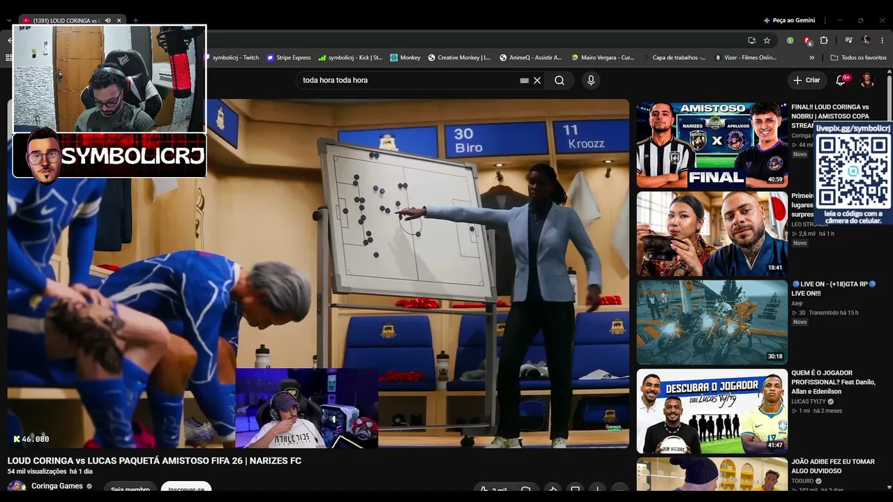Open the Mairo Vergara bookmark
This screenshot has height=502, width=893.
point(603,58)
